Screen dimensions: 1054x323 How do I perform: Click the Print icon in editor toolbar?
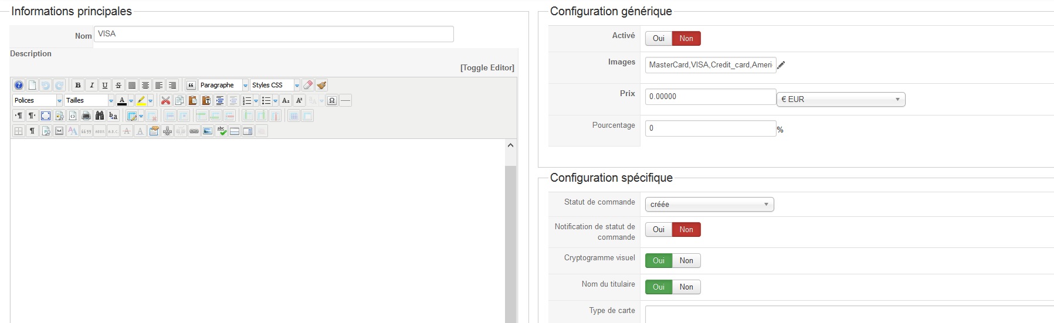click(86, 116)
